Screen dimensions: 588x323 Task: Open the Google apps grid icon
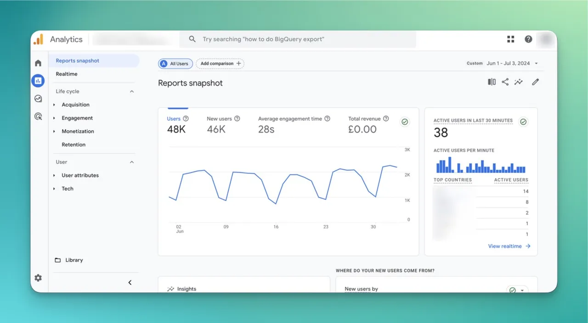[x=511, y=39]
